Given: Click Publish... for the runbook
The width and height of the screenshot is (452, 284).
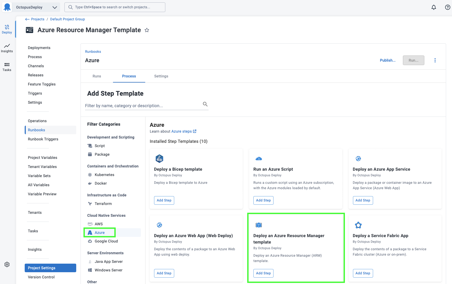Looking at the screenshot, I should click(387, 60).
